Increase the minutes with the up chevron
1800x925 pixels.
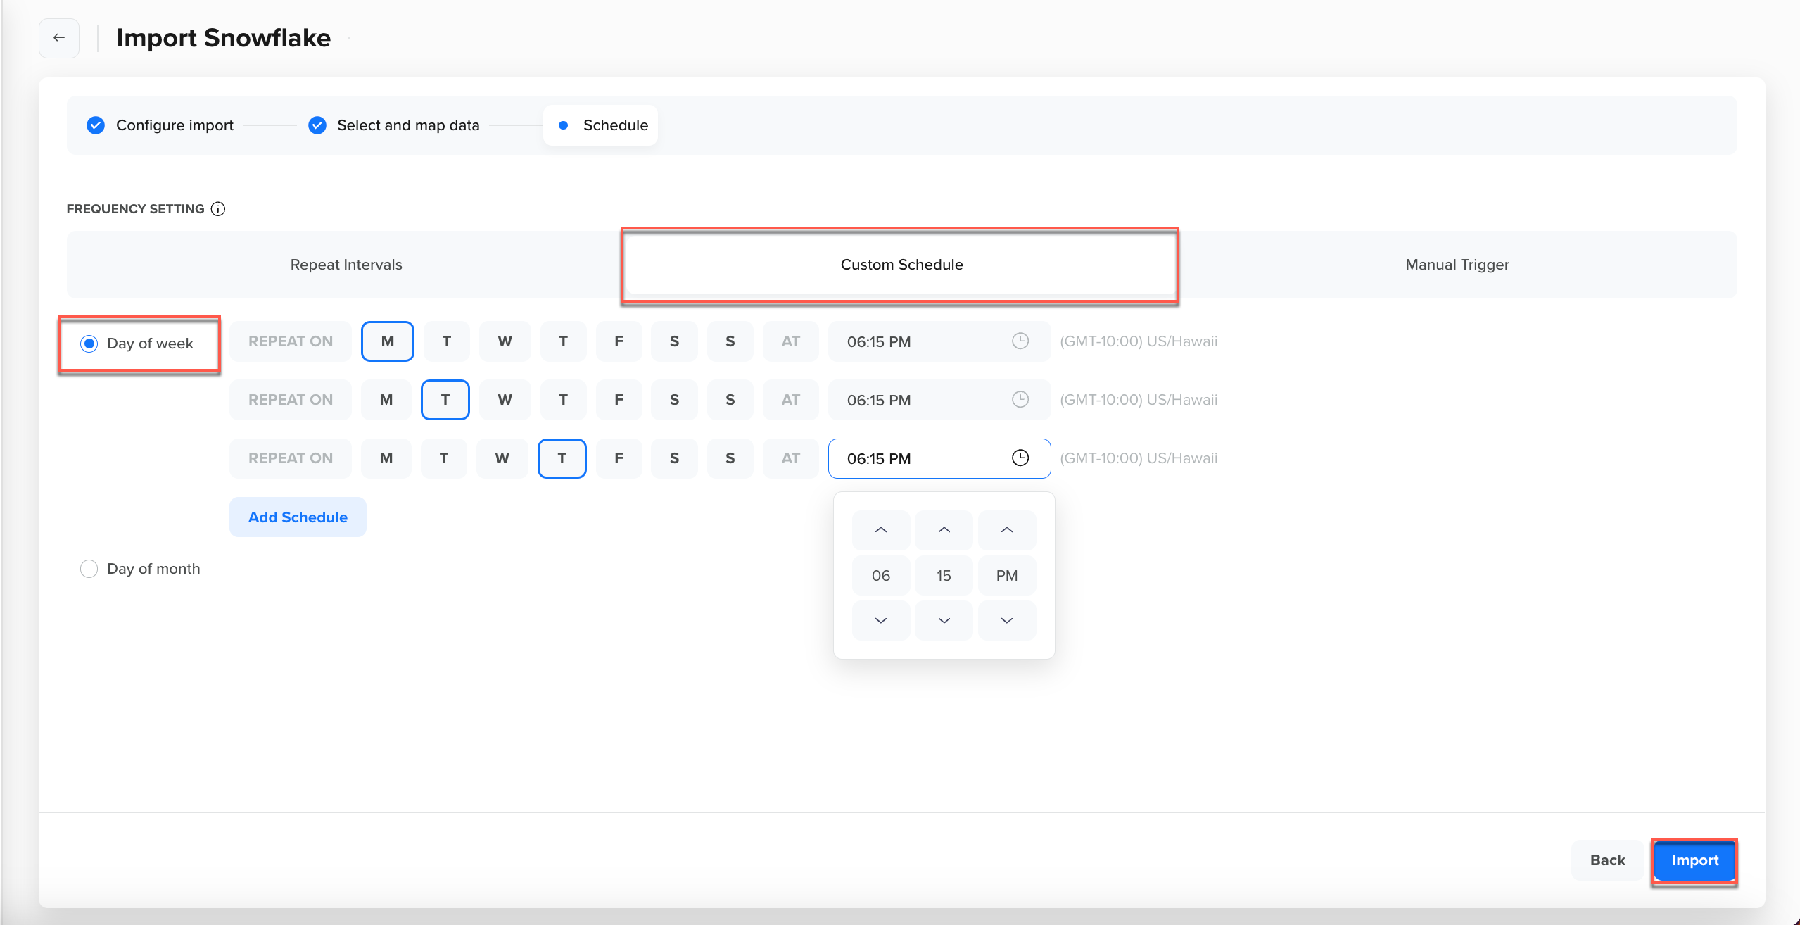tap(944, 530)
